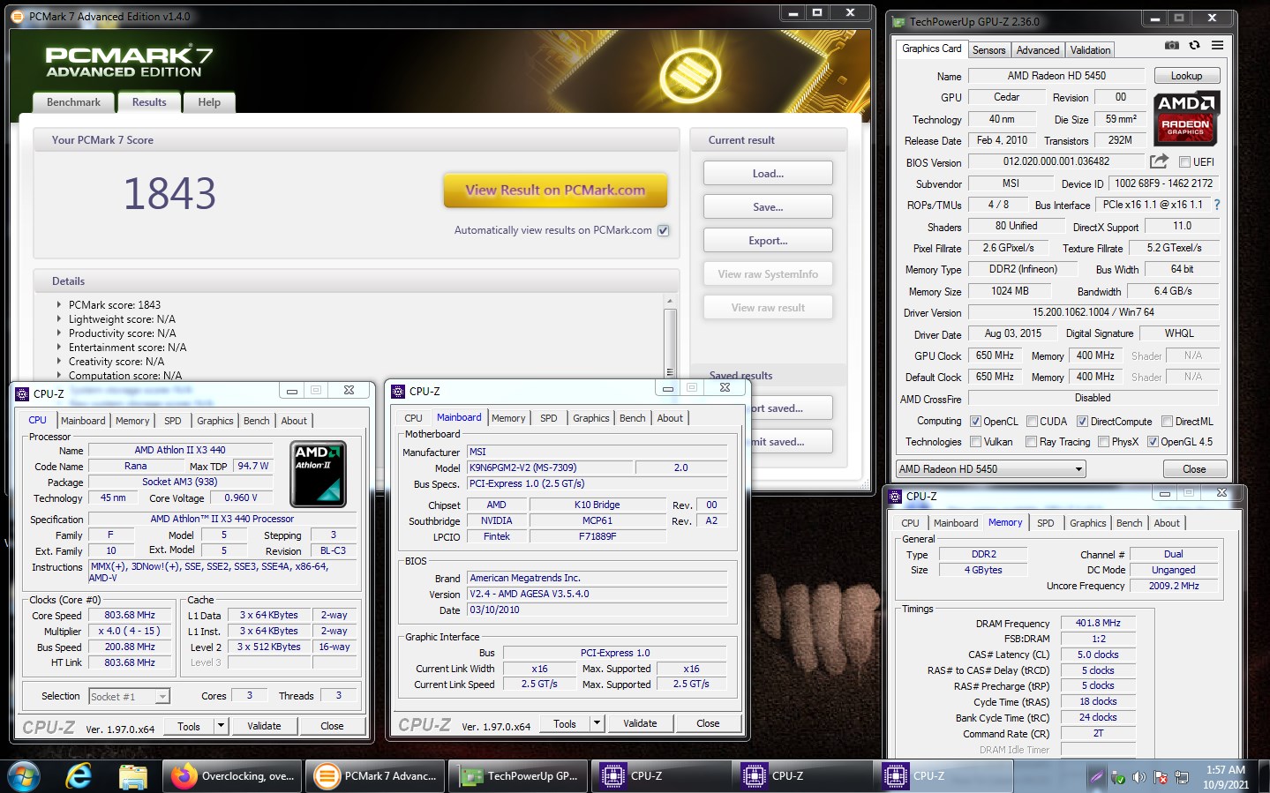This screenshot has height=793, width=1270.
Task: Click the GPU-Z refresh icon
Action: click(x=1194, y=45)
